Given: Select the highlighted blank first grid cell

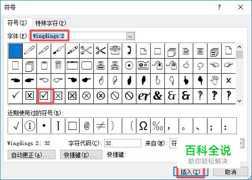Looking at the screenshot, I should point(16,51).
